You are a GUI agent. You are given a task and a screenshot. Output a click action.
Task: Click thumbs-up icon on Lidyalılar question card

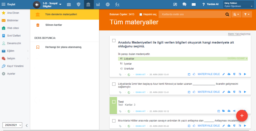coord(194,74)
